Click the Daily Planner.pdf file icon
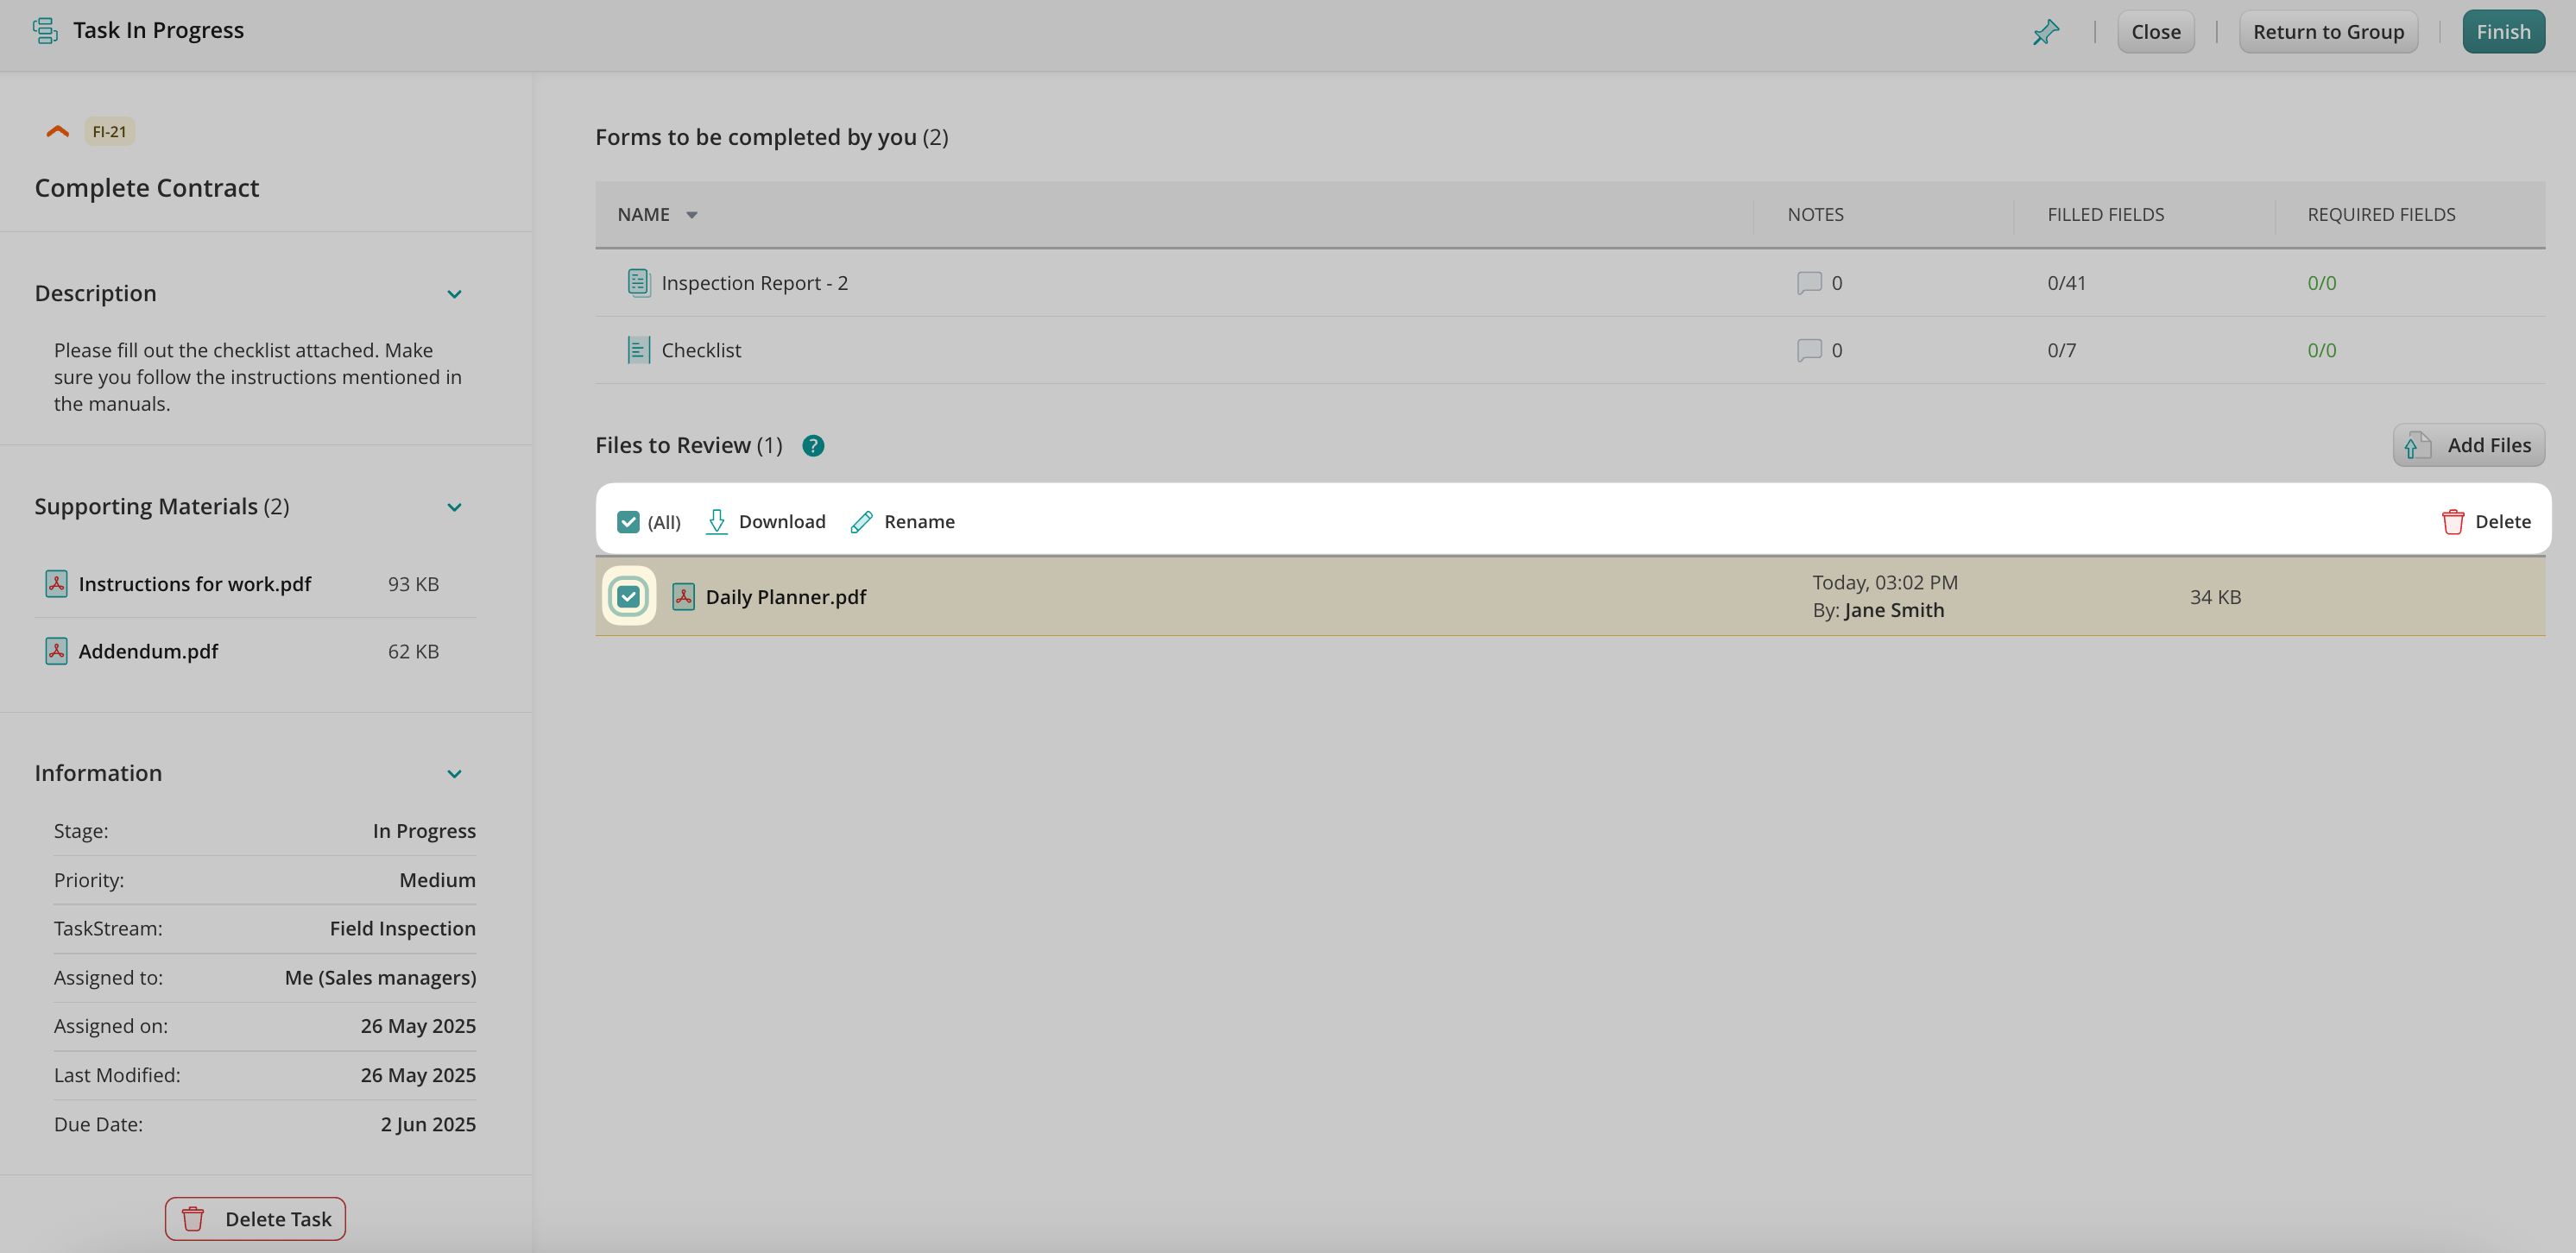The image size is (2576, 1253). [x=683, y=597]
